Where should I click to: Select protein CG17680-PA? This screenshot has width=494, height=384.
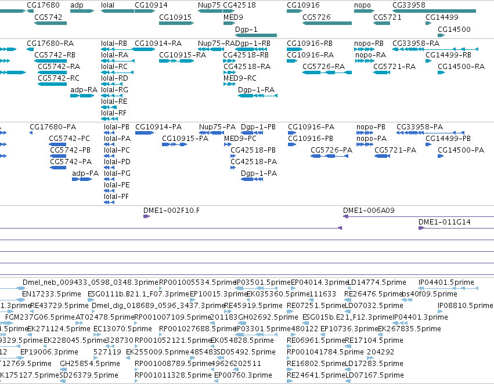(53, 127)
